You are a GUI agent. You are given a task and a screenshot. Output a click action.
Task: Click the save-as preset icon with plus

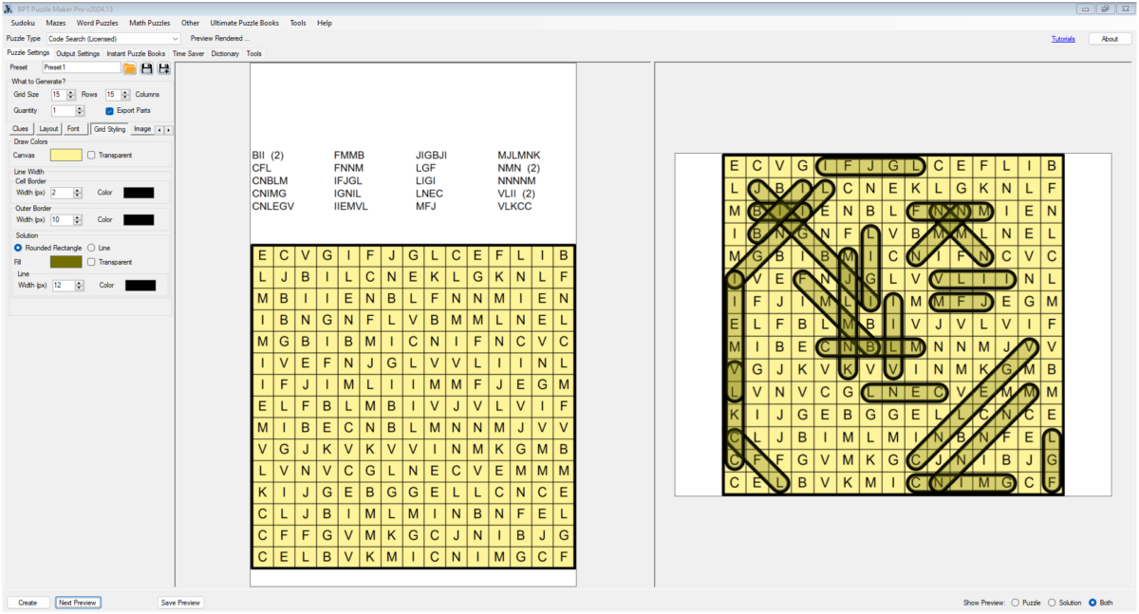[x=164, y=68]
